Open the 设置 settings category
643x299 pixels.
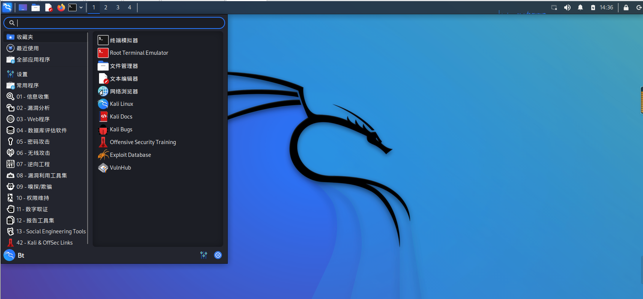(46, 74)
